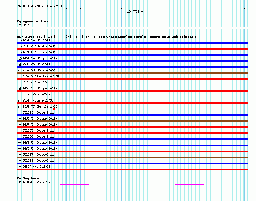Click the right arrow of the ruler

(247, 9)
